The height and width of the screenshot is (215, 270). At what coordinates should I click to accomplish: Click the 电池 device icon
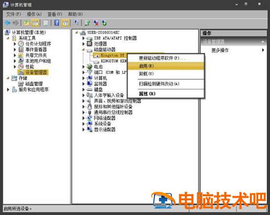pyautogui.click(x=89, y=66)
